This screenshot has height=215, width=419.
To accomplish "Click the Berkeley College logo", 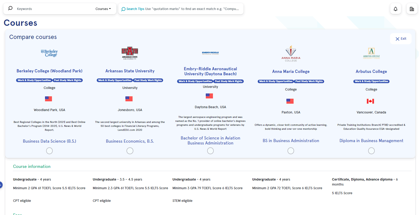I will tap(49, 53).
